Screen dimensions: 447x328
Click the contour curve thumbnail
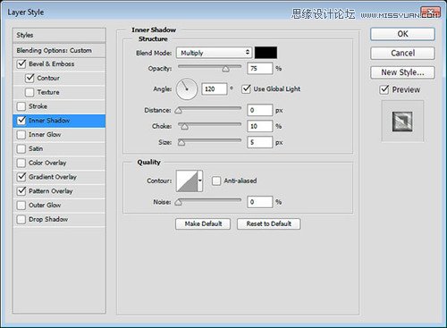(x=187, y=181)
